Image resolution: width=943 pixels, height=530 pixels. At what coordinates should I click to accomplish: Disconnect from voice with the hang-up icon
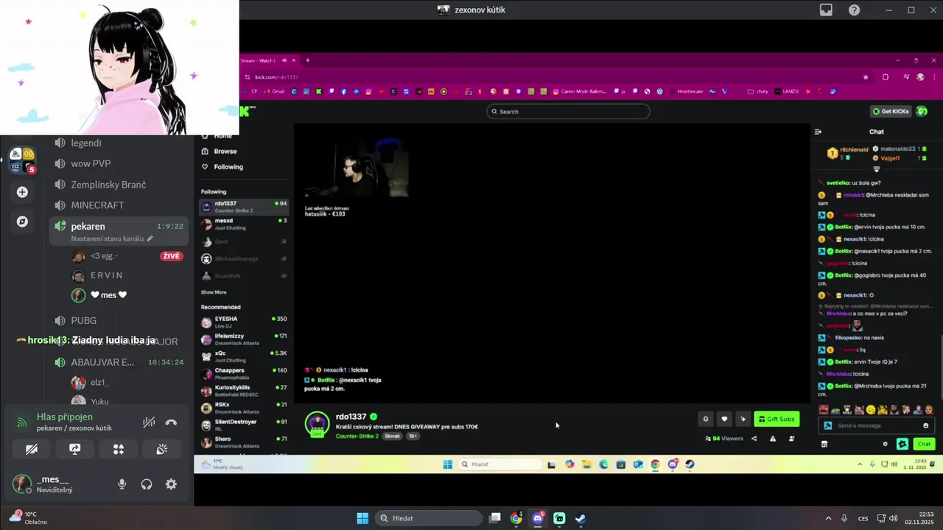[x=171, y=423]
